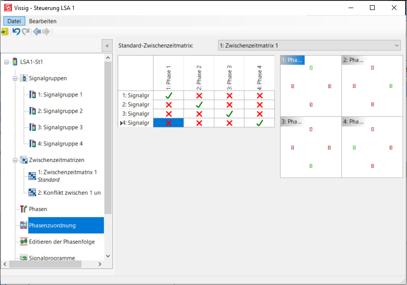
Task: Select row header 1: Signalgr
Action: (x=136, y=95)
